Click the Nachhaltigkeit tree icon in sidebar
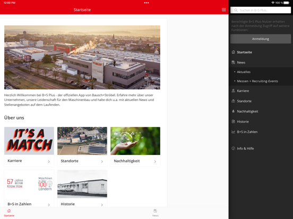 pos(233,112)
